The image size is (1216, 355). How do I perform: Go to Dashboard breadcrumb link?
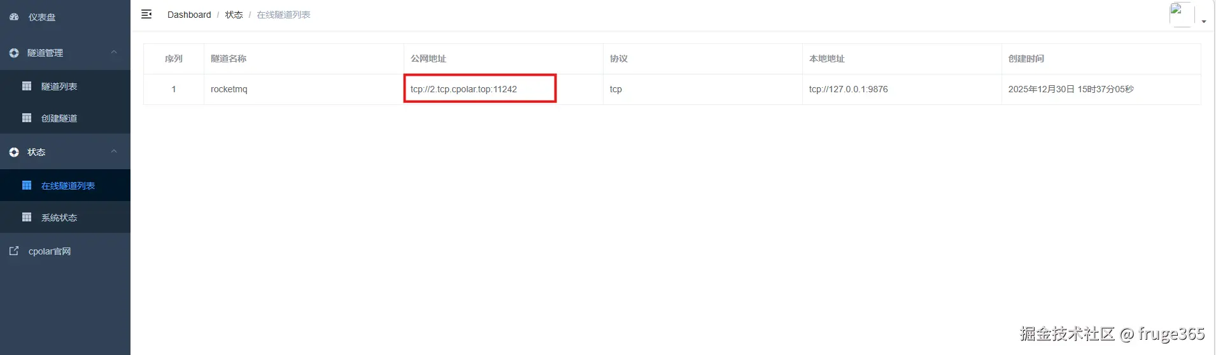189,15
